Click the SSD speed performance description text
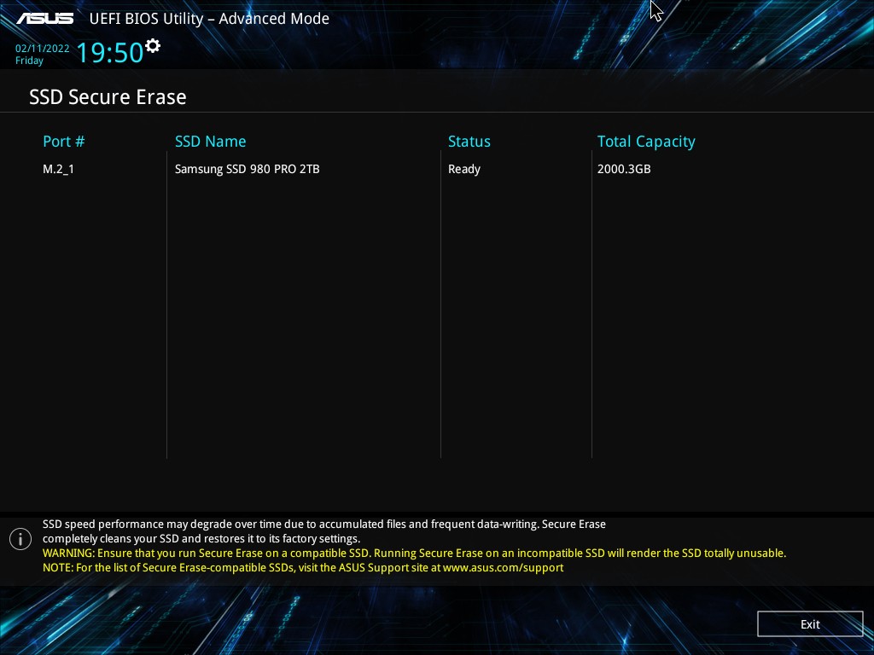 coord(323,531)
